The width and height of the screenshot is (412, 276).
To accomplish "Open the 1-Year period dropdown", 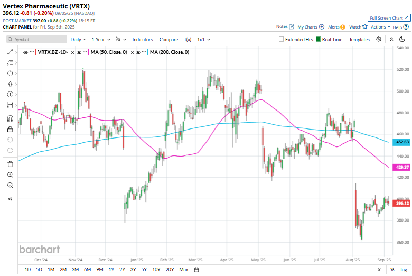I will click(x=101, y=40).
